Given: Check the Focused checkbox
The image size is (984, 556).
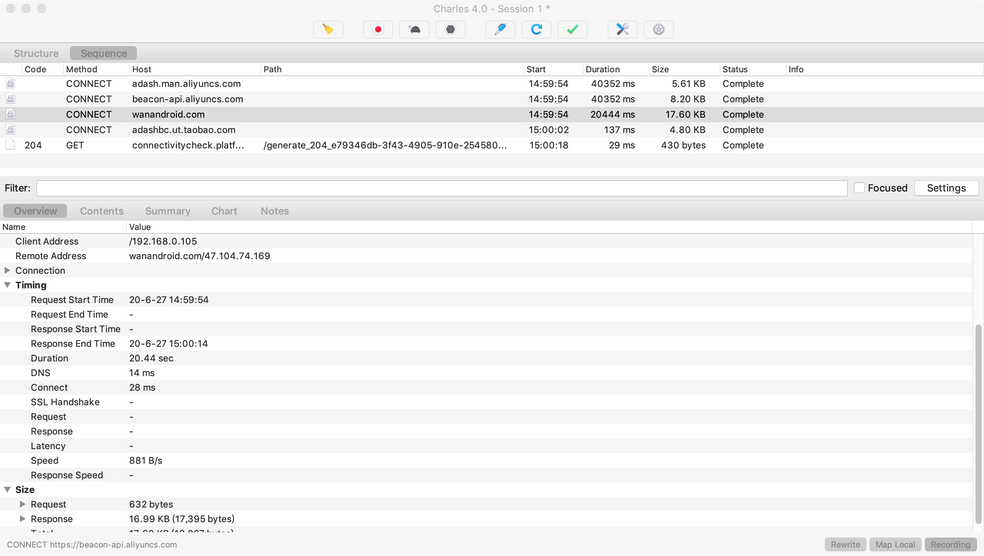Looking at the screenshot, I should pos(859,188).
